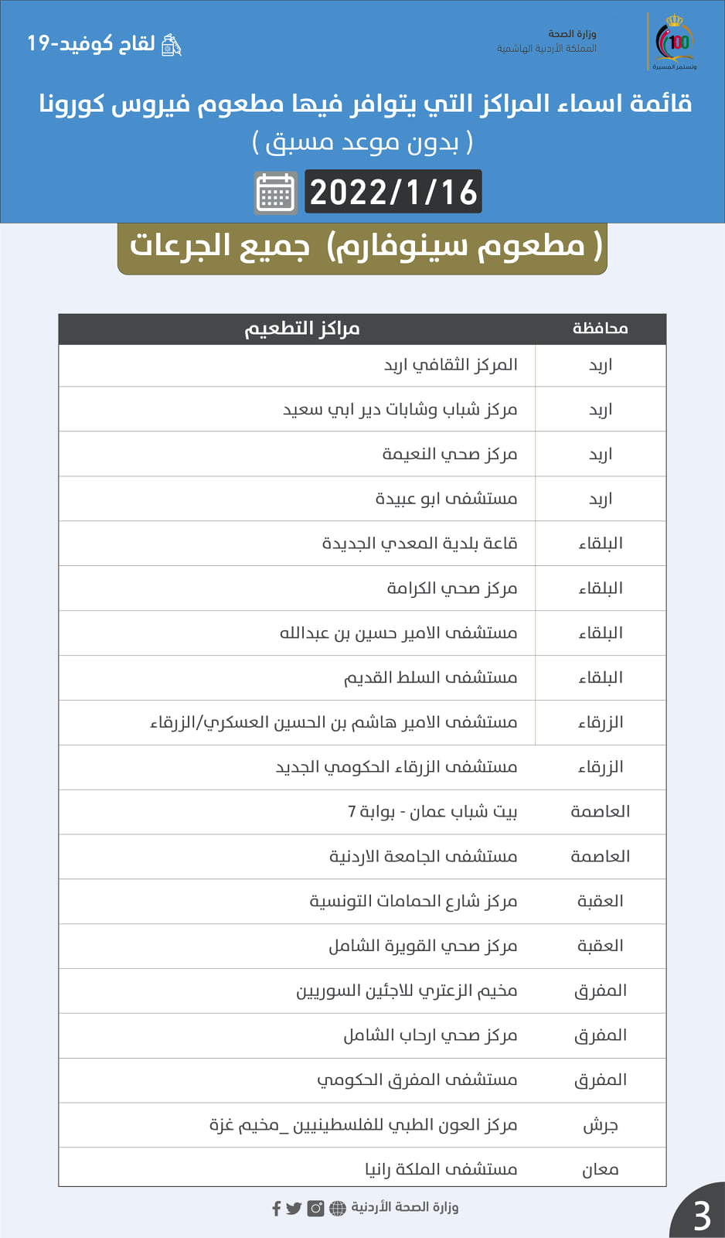The image size is (725, 1238).
Task: Click the 100 centennial logo
Action: point(674,42)
